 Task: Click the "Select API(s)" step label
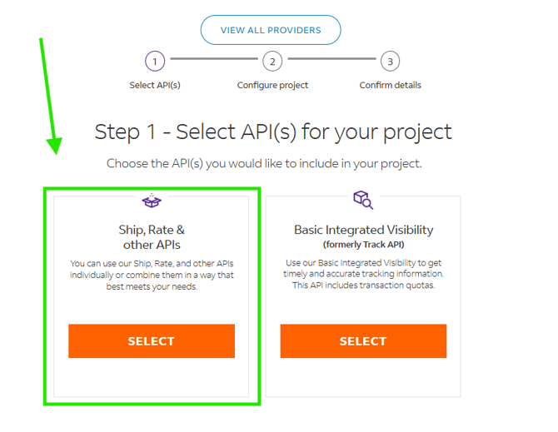(155, 85)
